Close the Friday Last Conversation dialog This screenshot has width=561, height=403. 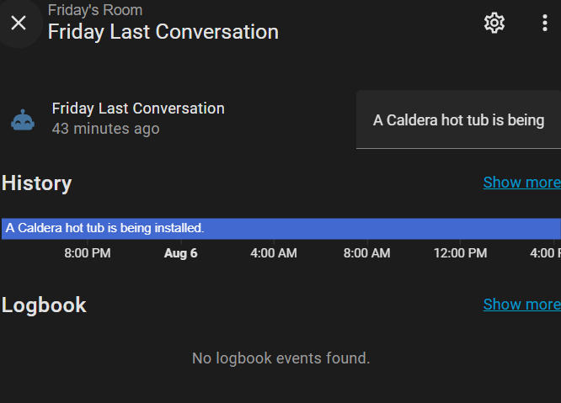(19, 23)
